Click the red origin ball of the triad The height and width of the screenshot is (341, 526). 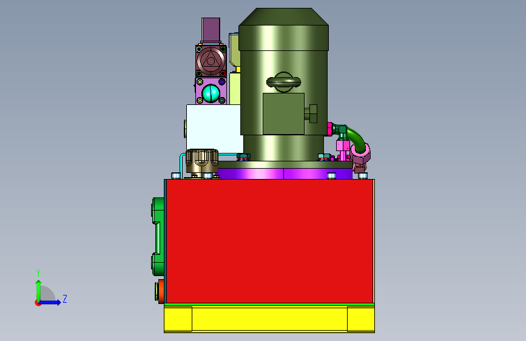[38, 303]
